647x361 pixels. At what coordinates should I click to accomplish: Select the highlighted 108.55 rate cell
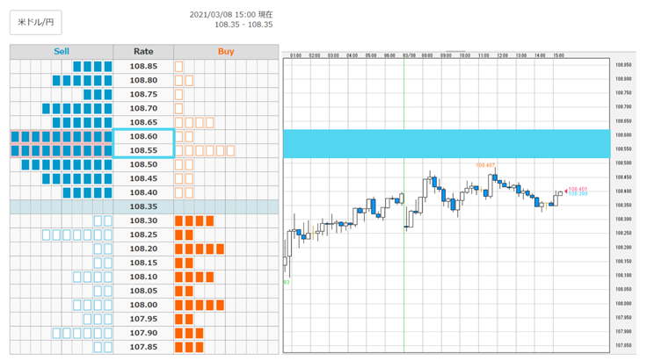(143, 150)
